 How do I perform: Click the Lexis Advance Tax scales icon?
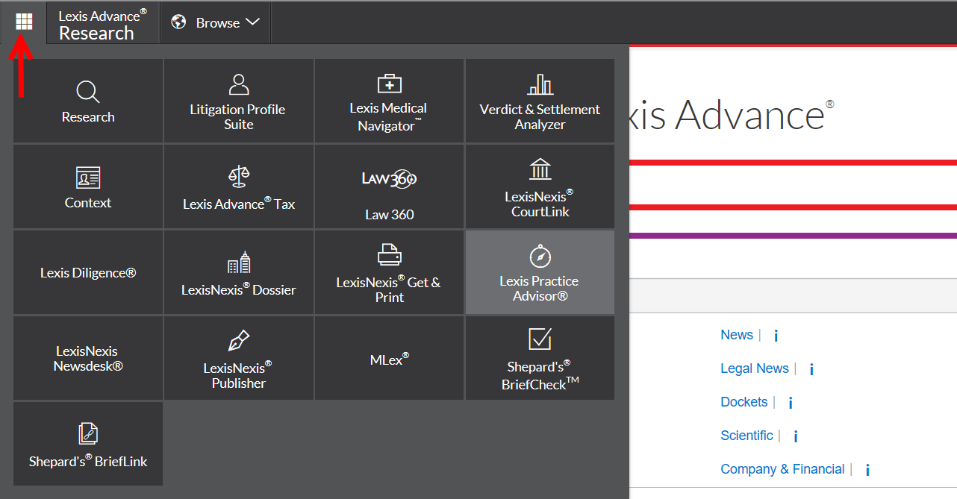pyautogui.click(x=239, y=177)
